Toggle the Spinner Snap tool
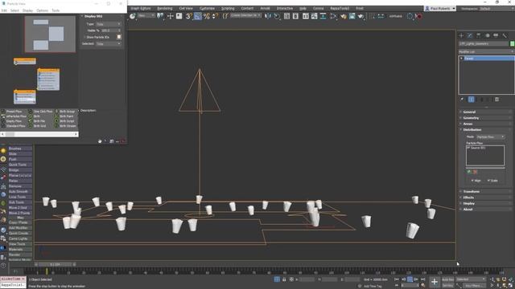The image size is (515, 289). click(215, 16)
